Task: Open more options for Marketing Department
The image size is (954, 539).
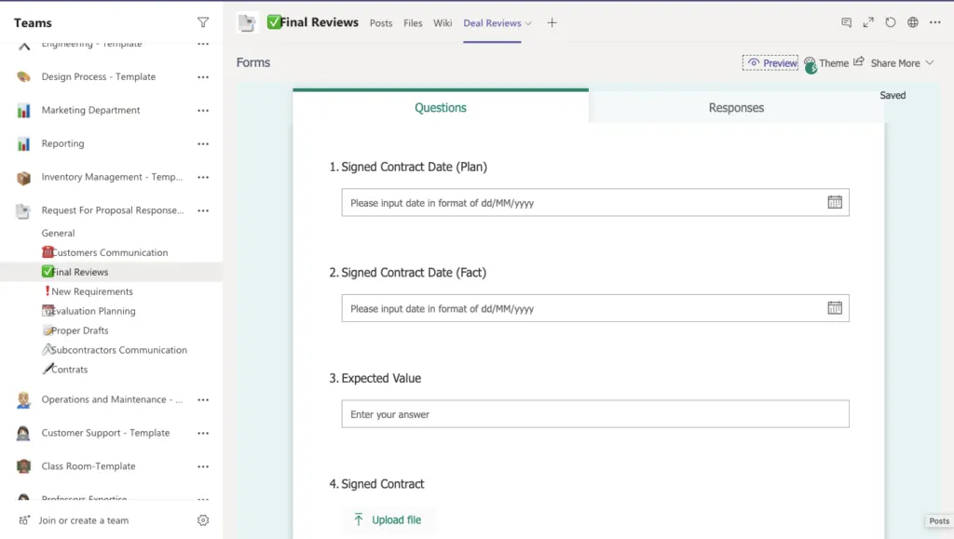Action: 203,111
